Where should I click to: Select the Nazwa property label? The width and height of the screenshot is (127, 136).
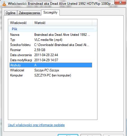click(x=15, y=35)
